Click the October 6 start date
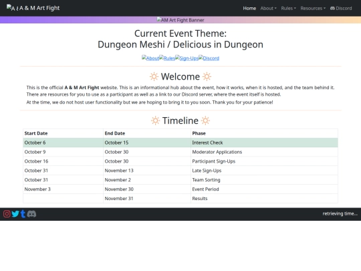This screenshot has height=271, width=361. 63,143
